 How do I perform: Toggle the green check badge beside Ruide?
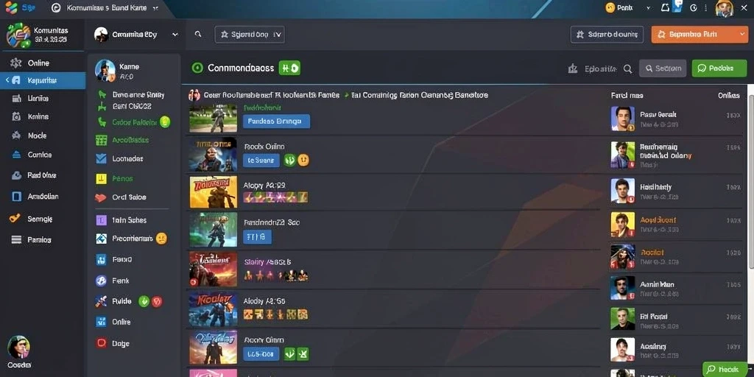tap(144, 301)
